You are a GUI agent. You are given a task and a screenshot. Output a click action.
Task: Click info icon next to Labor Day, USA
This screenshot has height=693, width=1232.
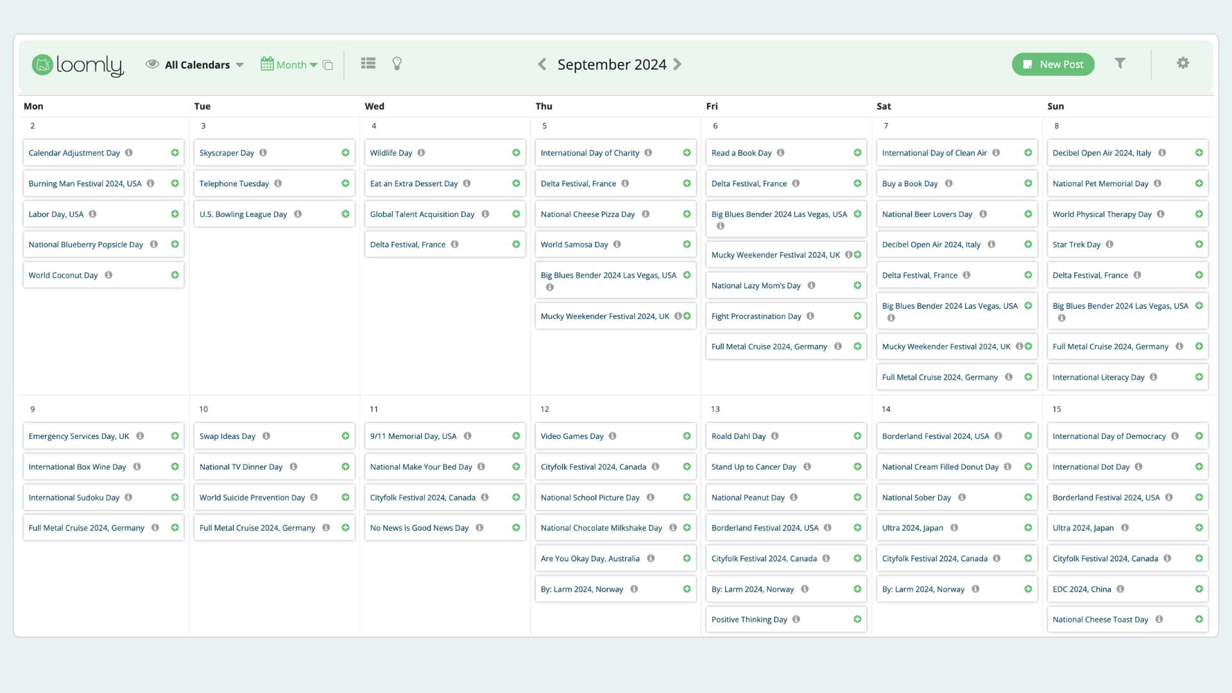click(x=92, y=214)
